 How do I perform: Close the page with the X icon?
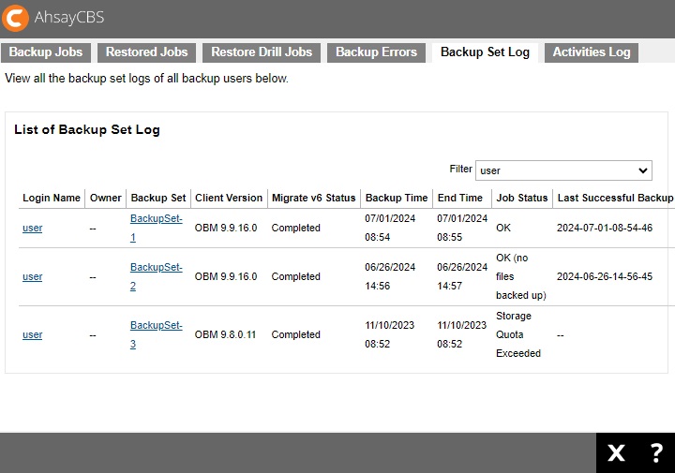click(616, 452)
